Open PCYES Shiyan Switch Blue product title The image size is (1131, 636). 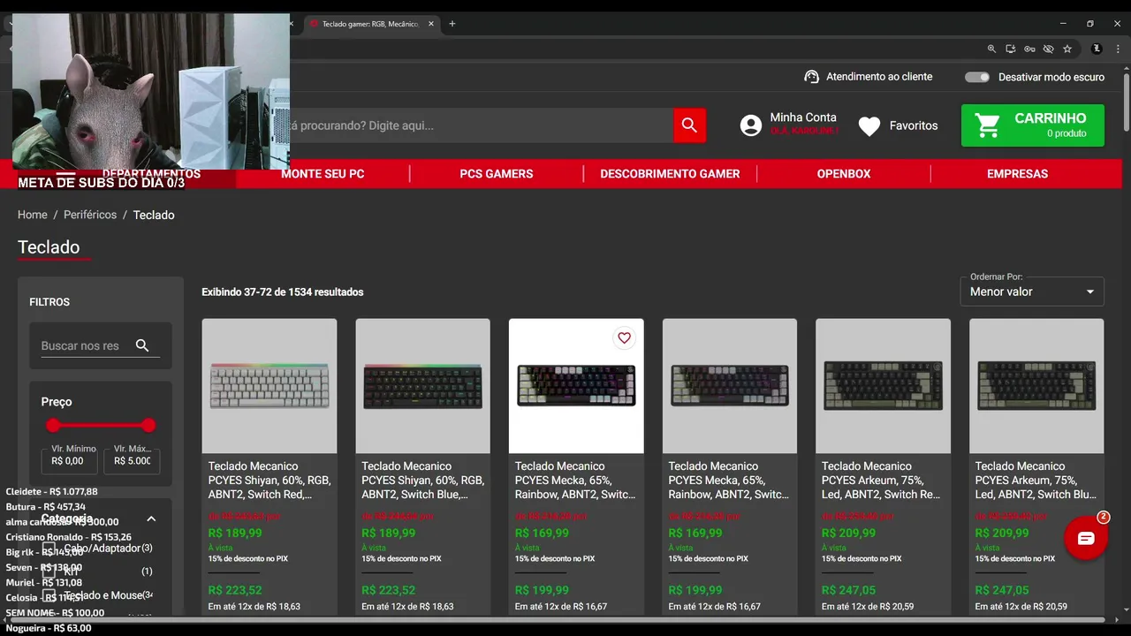click(423, 481)
